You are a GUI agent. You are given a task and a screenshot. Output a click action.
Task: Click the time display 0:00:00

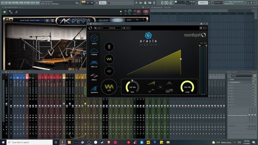pos(167,3)
